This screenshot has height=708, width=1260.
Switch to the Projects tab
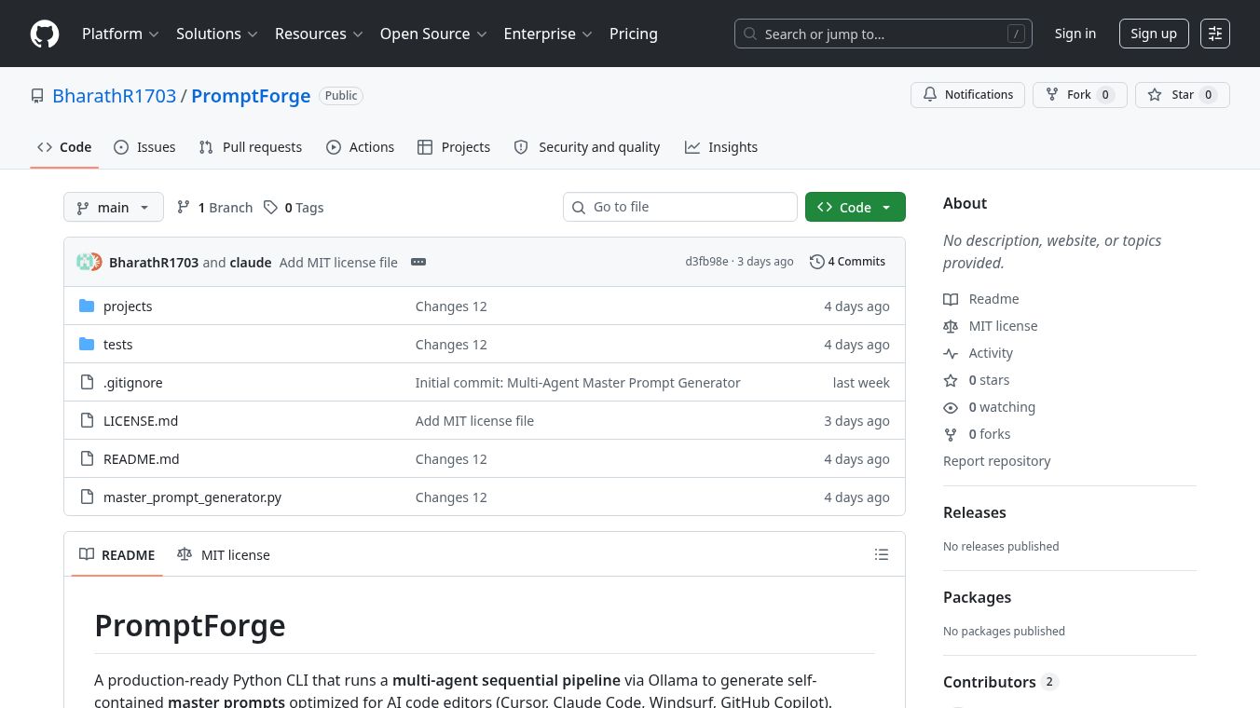pos(454,147)
